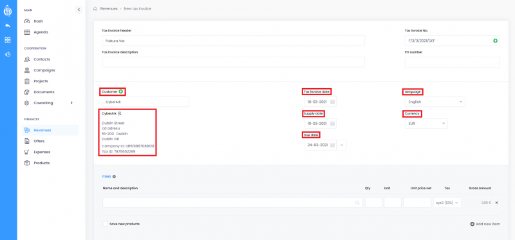This screenshot has height=240, width=515.
Task: Click the app logo icon in blue bar
Action: pos(8,11)
